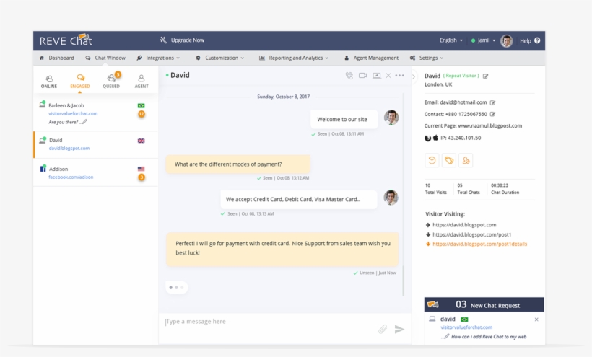Open the Addison Facebook conversation
592x357 pixels.
[96, 172]
